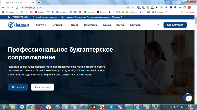
Task: Open the Контакты page
Action: 135,25
